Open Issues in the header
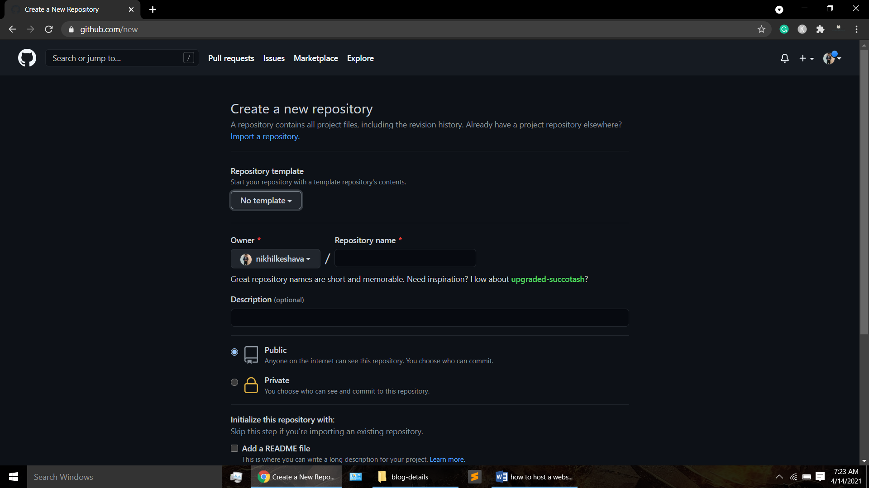 coord(274,58)
